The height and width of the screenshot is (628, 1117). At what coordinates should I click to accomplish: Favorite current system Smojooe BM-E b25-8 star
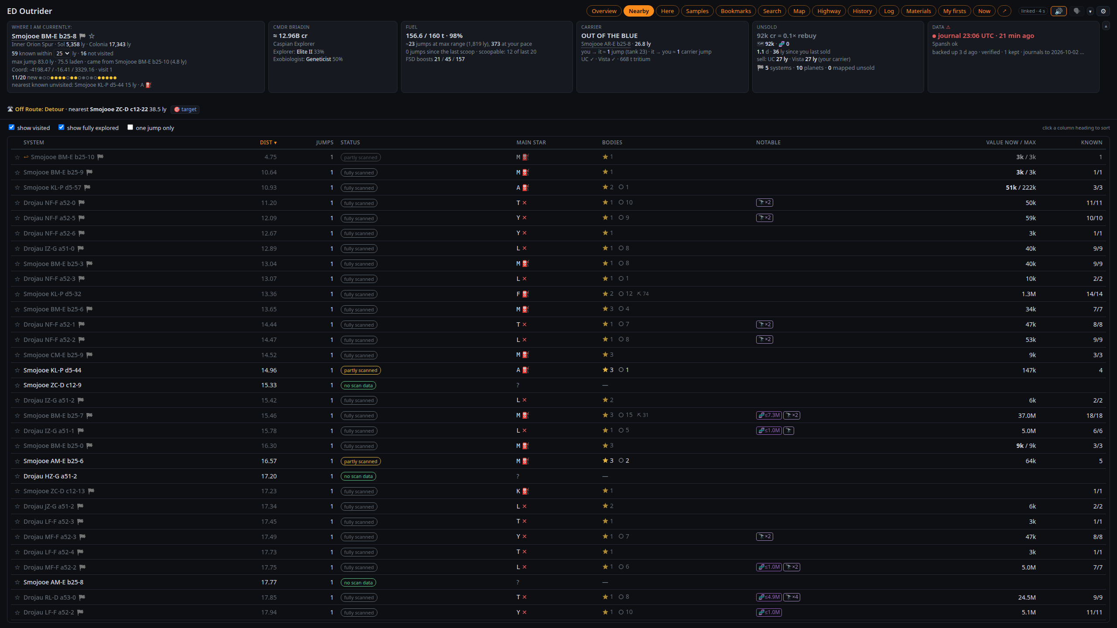[92, 36]
